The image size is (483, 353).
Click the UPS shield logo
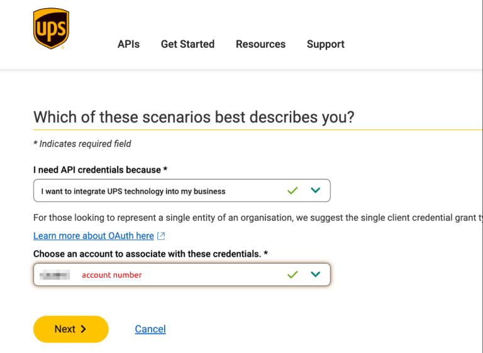(51, 28)
